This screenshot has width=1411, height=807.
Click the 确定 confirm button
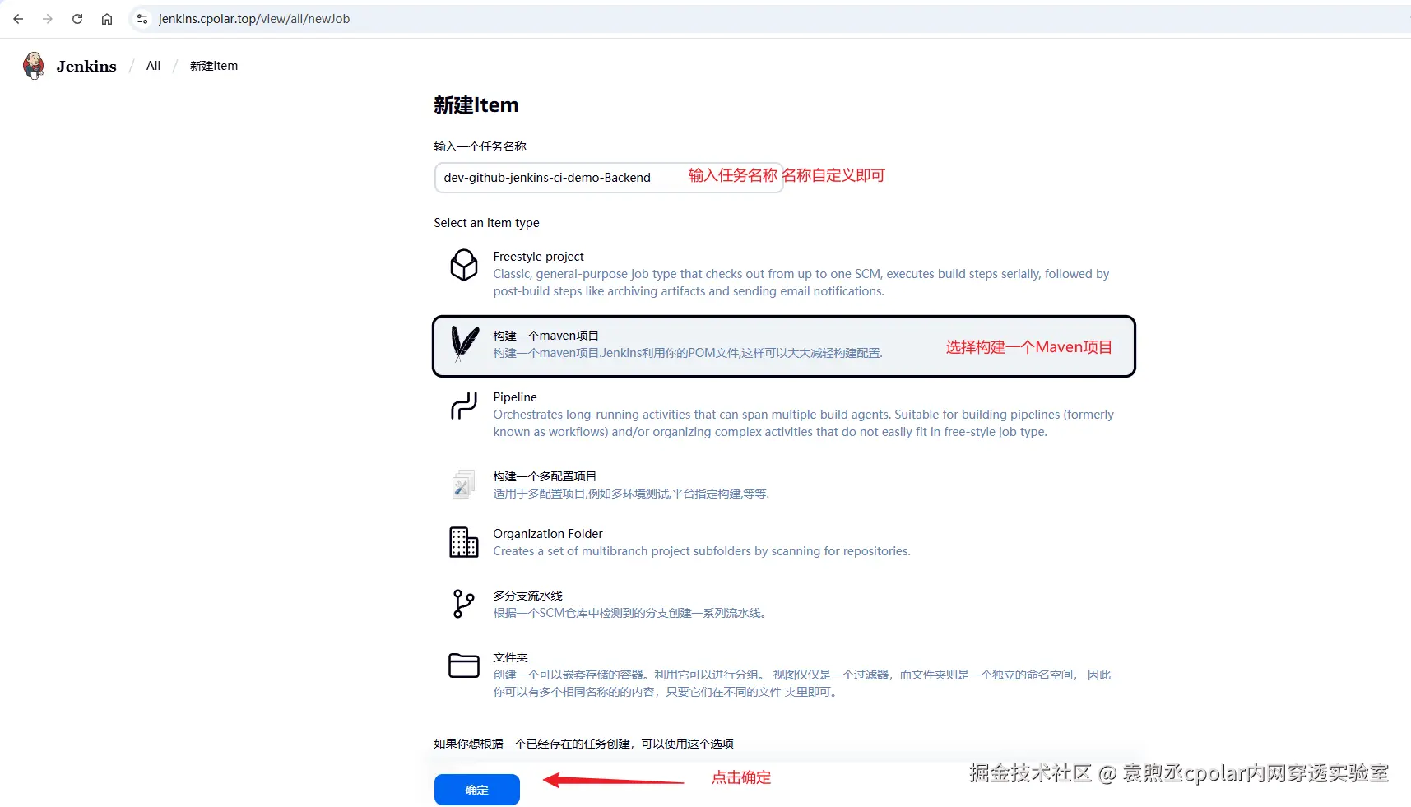point(477,790)
